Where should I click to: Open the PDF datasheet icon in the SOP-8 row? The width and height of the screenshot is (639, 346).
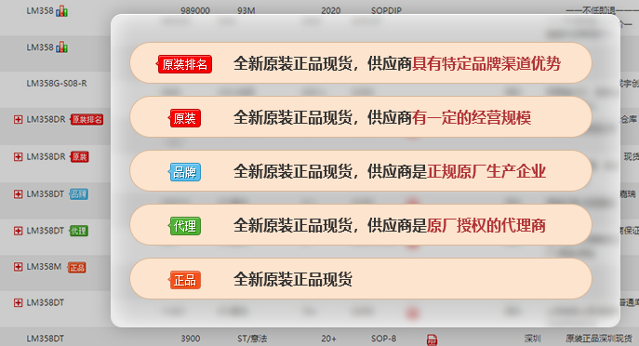click(432, 339)
